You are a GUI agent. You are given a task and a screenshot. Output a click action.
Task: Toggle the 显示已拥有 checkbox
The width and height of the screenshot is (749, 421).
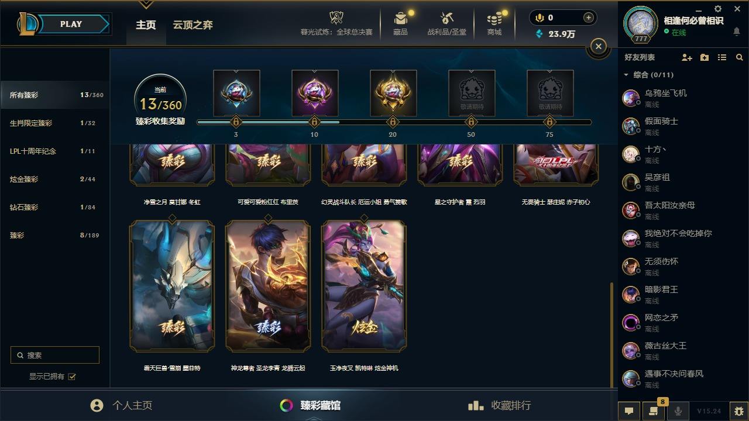click(72, 377)
